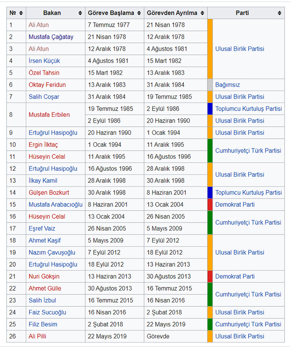Viewport: 290px width, 347px height.
Task: Open İrsen Küçük link
Action: (44, 61)
